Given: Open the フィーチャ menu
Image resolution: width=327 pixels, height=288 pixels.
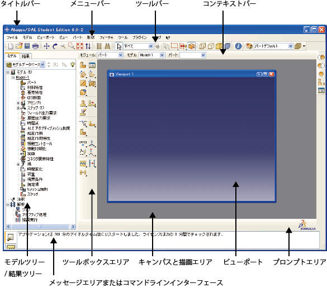Looking at the screenshot, I should [x=106, y=37].
